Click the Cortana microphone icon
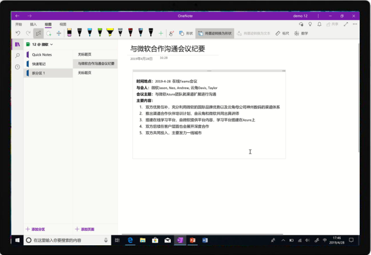371x255 pixels. tap(106, 240)
